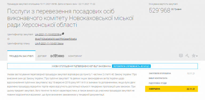Viewport: 205px width, 100px height.
Task: Click the tender title Послуги з перевезення
Action: click(x=70, y=18)
